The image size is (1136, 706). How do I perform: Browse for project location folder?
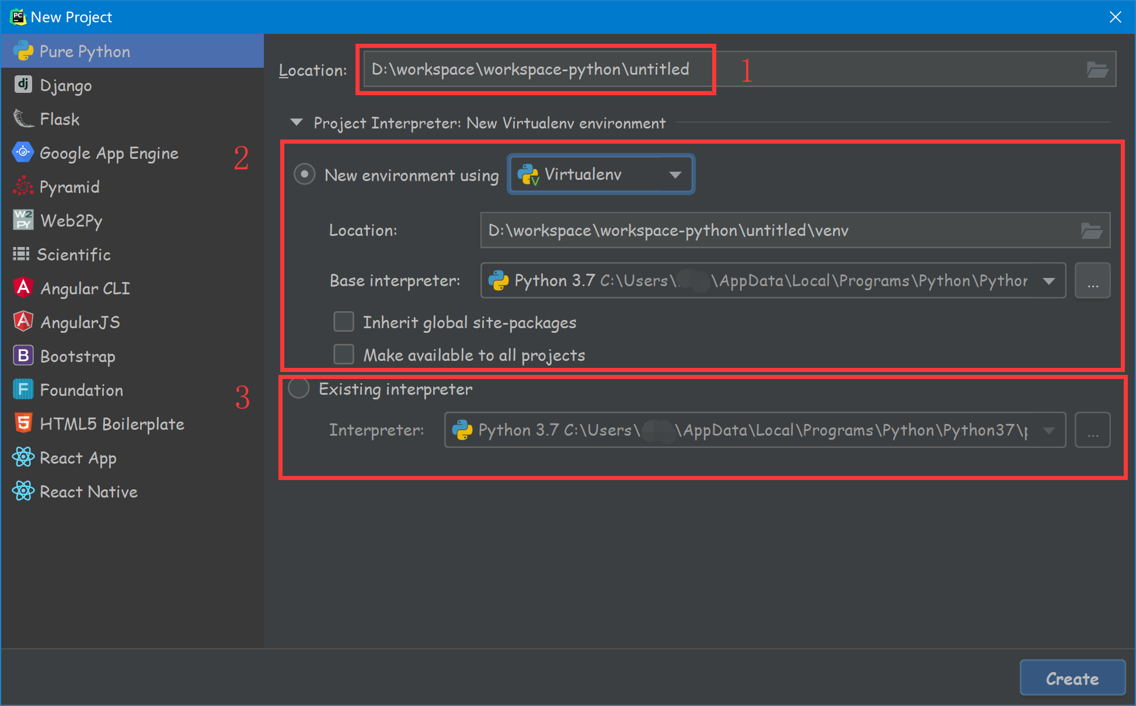(1098, 69)
